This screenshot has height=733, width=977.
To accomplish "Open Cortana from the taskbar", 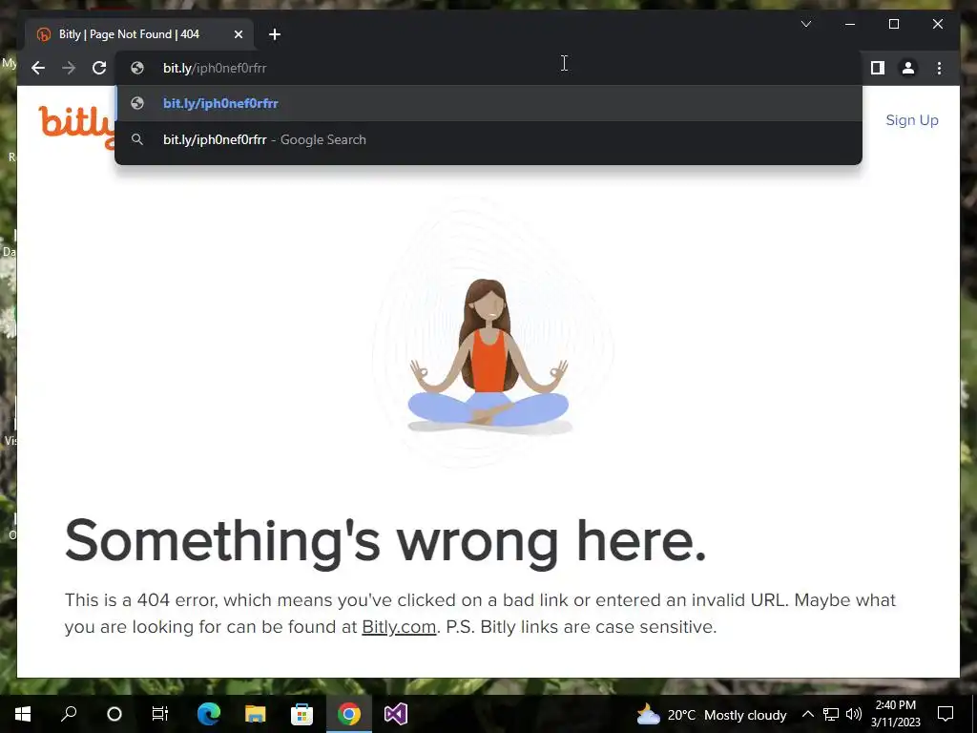I will tap(114, 714).
